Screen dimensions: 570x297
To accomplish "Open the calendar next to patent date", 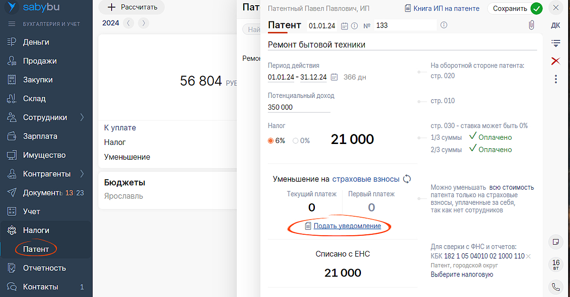I will [x=345, y=26].
